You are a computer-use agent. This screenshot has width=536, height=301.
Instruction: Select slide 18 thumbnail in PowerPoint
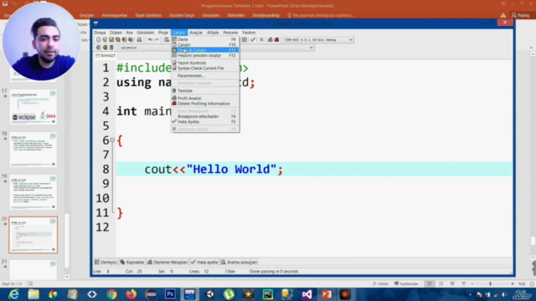pyautogui.click(x=33, y=150)
